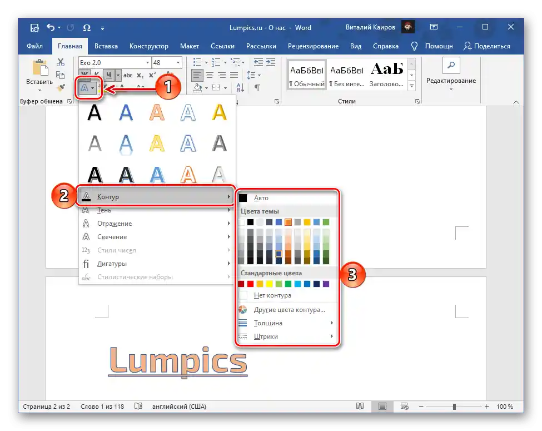Apply the Обычный style

(307, 75)
